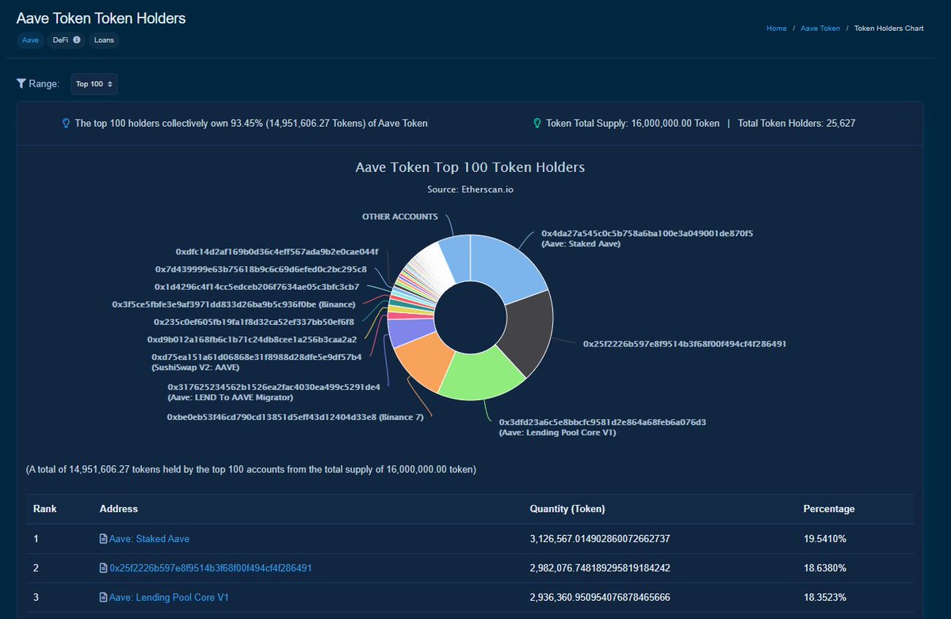The image size is (951, 619).
Task: Open the Top 100 range dropdown
Action: [94, 83]
